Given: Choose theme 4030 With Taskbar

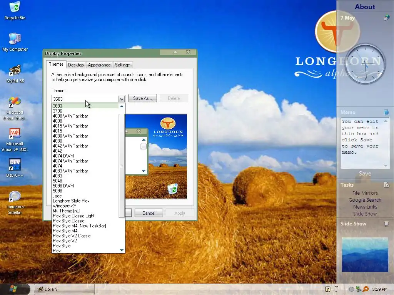Looking at the screenshot, I should point(85,136).
